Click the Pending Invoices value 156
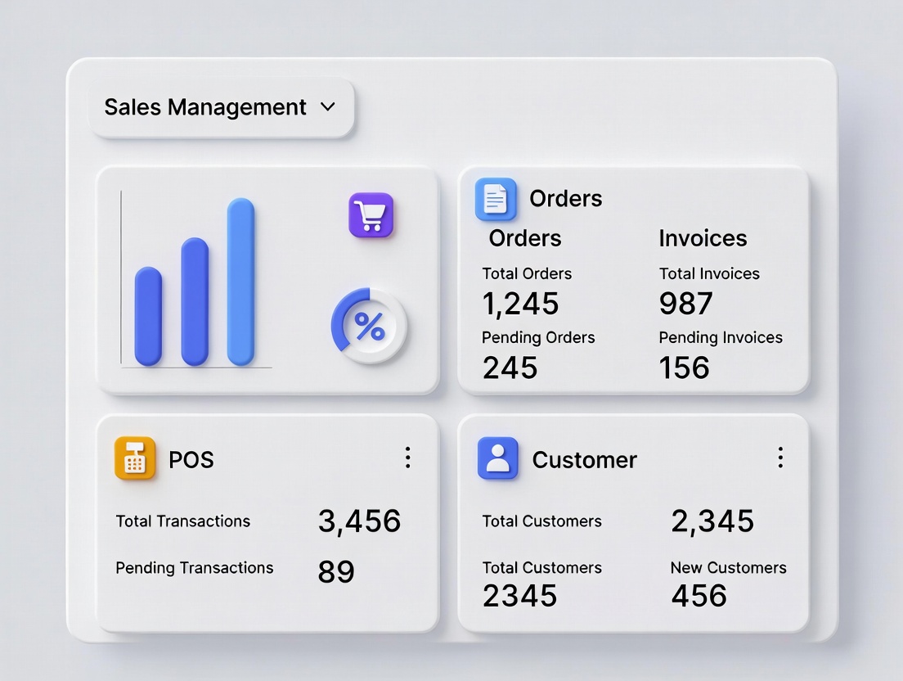This screenshot has width=903, height=681. pyautogui.click(x=685, y=368)
